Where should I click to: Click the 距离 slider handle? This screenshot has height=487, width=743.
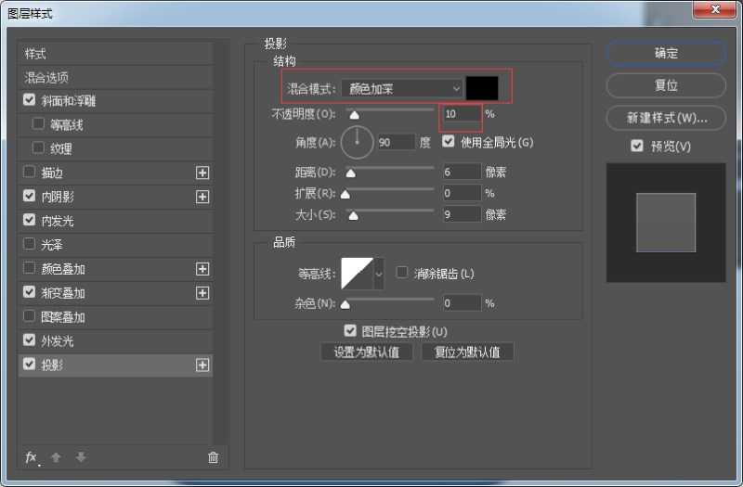point(351,173)
